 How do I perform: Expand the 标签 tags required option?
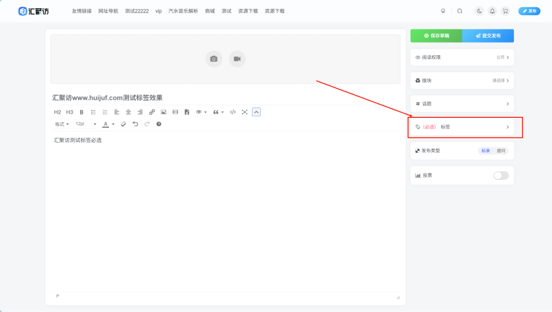pyautogui.click(x=462, y=127)
